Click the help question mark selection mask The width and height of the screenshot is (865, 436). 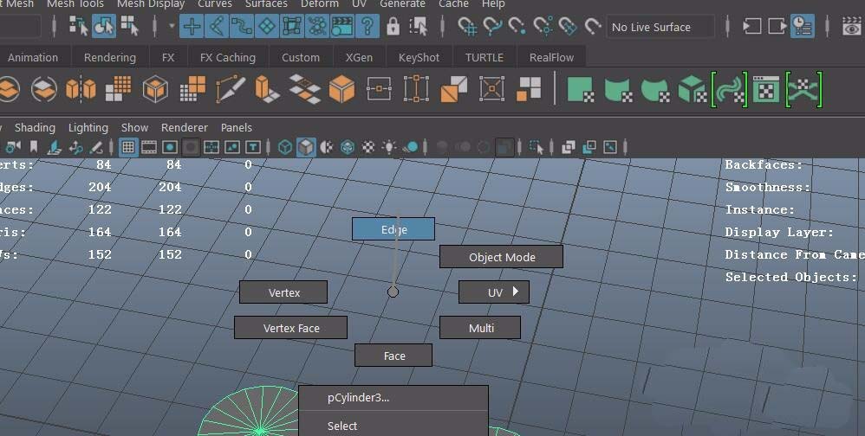click(367, 27)
